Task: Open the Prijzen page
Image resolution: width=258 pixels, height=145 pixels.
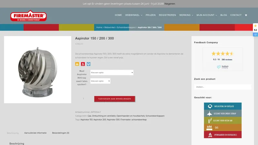Action: click(x=151, y=15)
